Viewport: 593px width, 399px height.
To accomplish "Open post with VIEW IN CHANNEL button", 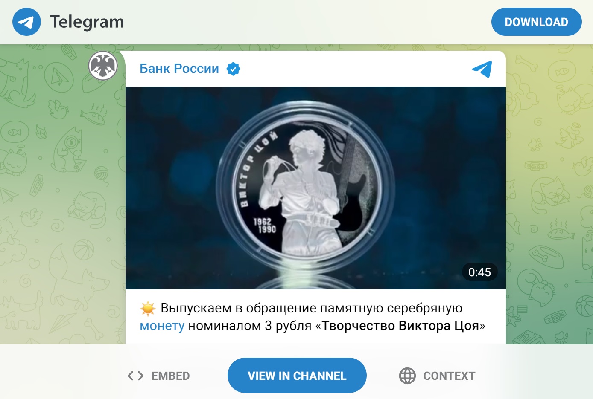I will click(x=297, y=376).
